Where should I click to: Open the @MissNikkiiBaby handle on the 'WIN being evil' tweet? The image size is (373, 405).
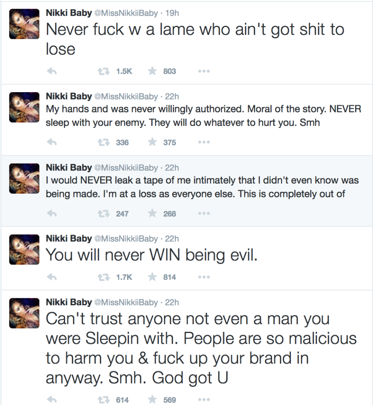click(126, 239)
